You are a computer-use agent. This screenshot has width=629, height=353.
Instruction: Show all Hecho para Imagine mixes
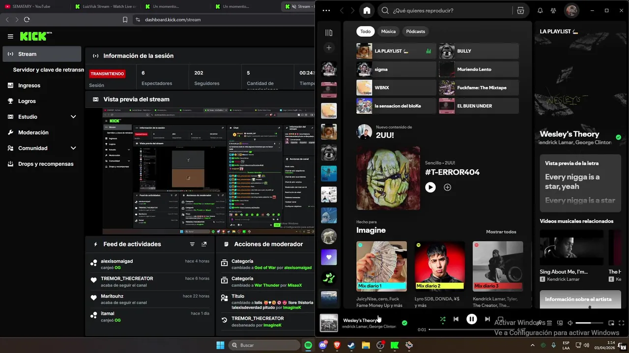click(501, 232)
